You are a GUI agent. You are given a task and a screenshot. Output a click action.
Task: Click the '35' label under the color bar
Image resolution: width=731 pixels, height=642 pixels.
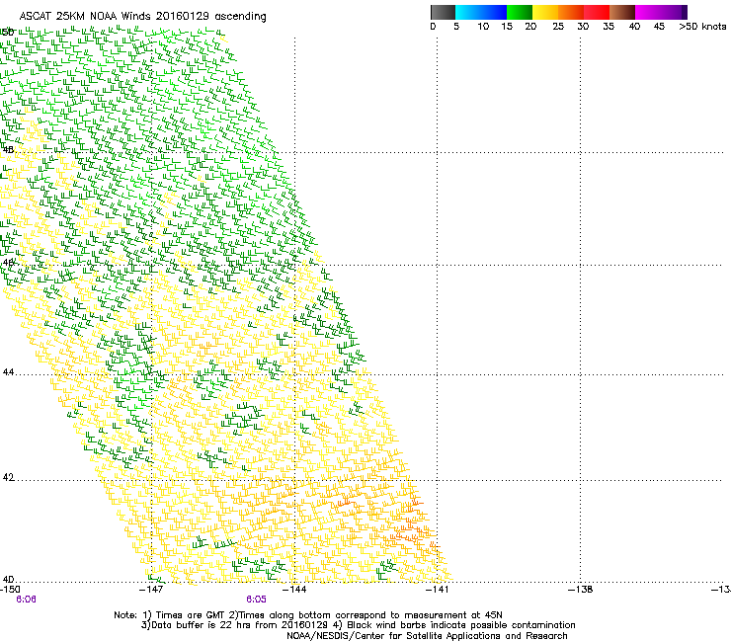pyautogui.click(x=609, y=27)
